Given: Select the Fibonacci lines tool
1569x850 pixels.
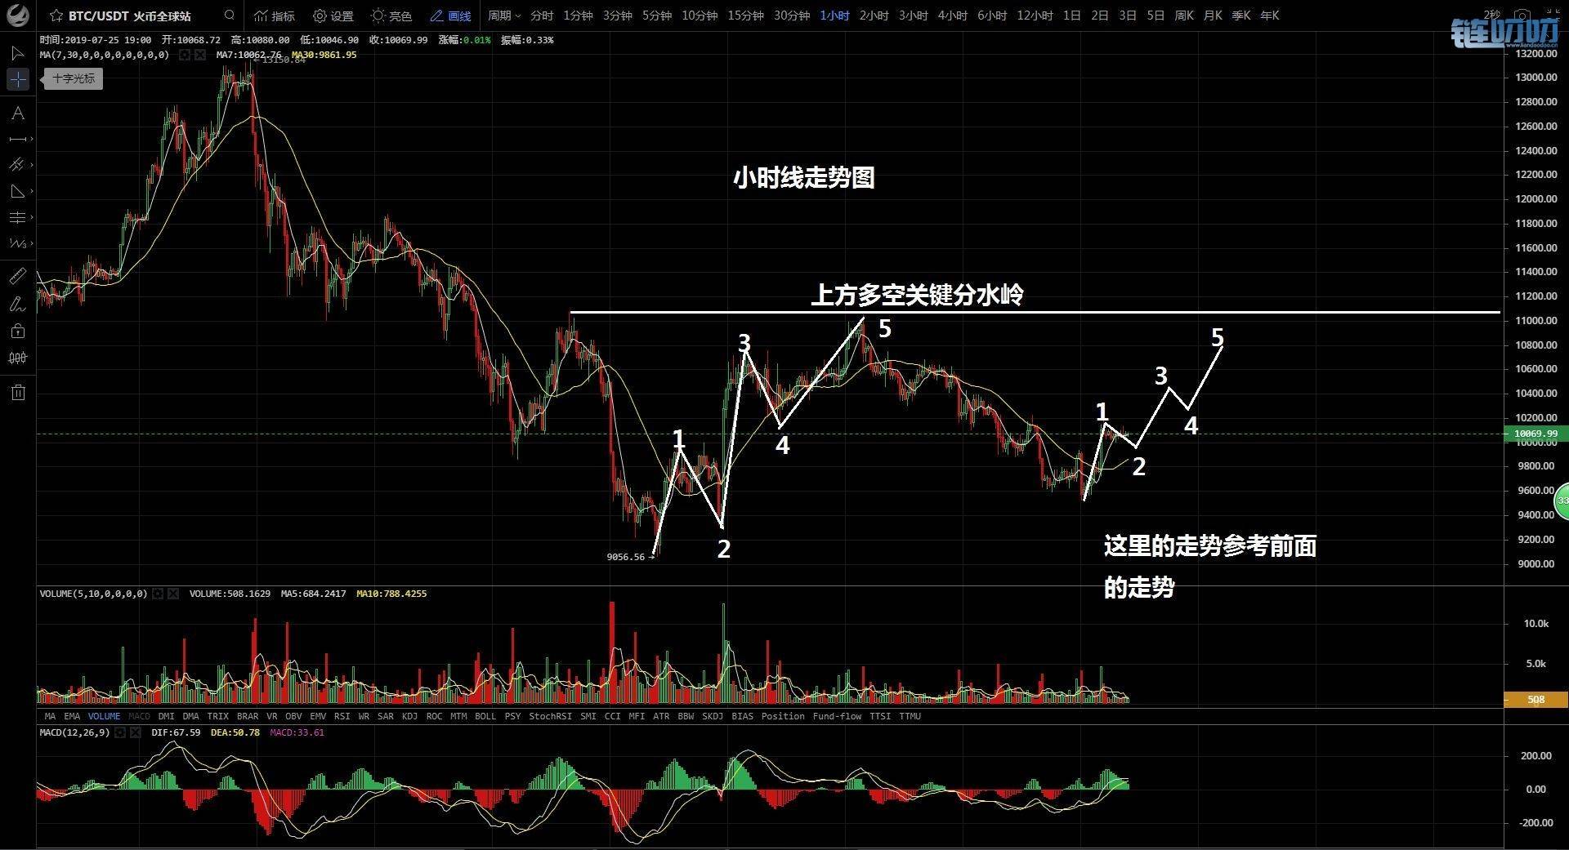Looking at the screenshot, I should pos(17,217).
